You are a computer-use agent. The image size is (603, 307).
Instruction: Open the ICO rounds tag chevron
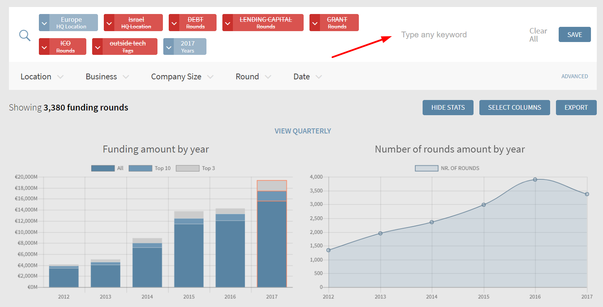click(x=44, y=47)
